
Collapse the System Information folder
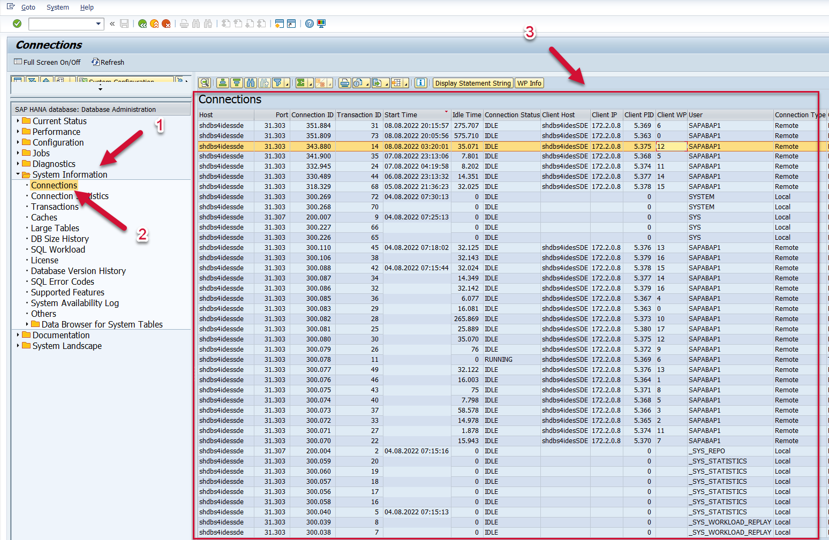click(18, 174)
